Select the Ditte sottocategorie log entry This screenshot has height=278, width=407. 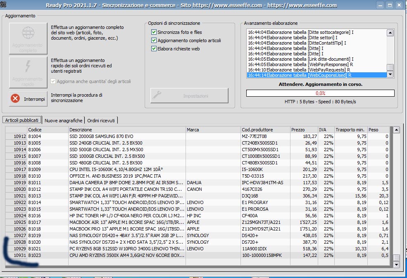(x=317, y=32)
